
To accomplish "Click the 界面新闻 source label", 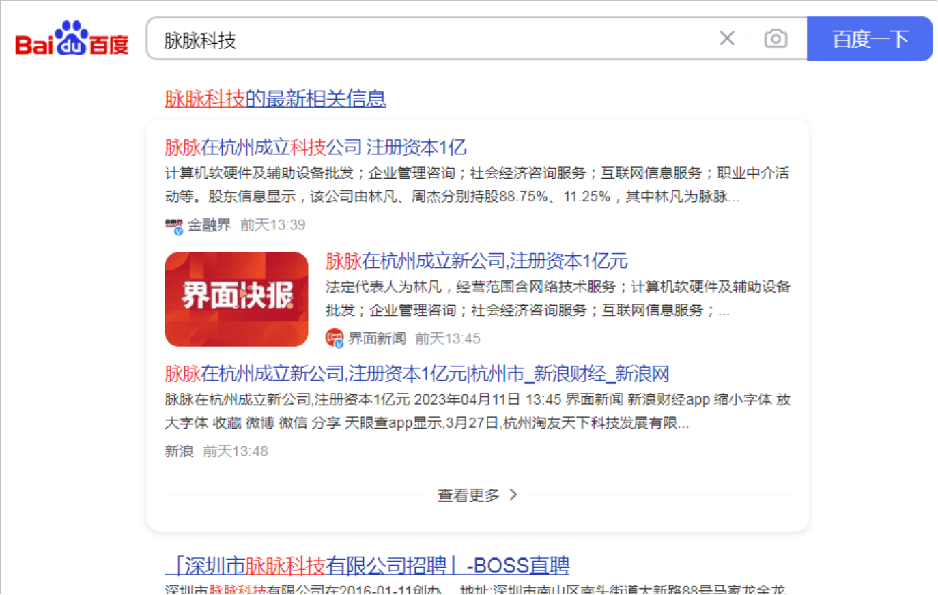I will (x=377, y=338).
